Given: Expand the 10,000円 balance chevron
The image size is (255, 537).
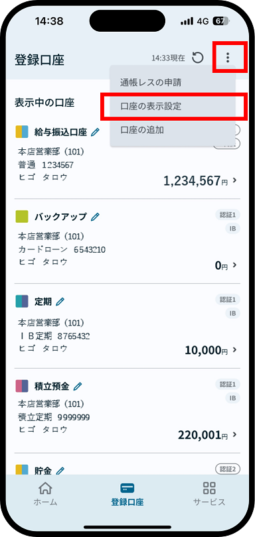Looking at the screenshot, I should [235, 349].
